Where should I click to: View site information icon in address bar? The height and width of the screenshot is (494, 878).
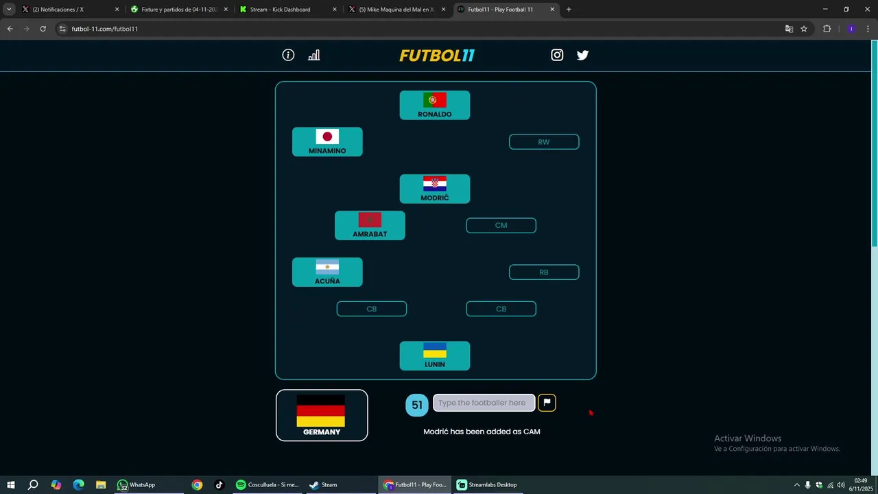tap(62, 29)
